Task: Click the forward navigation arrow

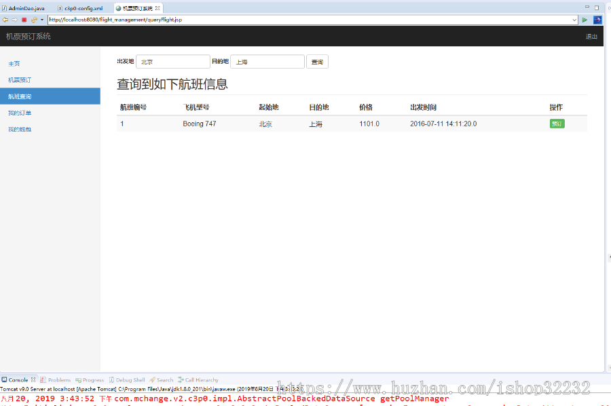Action: [14, 20]
